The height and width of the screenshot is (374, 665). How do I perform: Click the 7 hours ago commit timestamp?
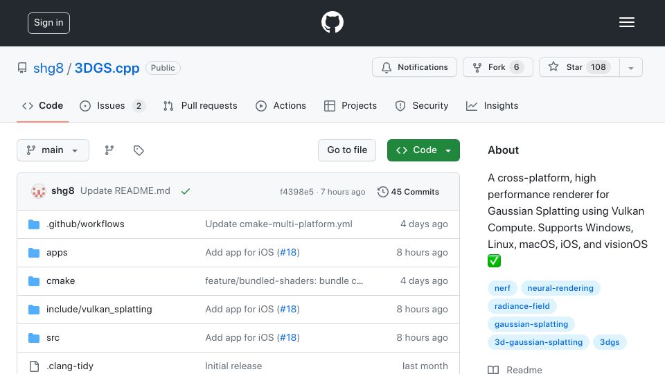pos(343,192)
